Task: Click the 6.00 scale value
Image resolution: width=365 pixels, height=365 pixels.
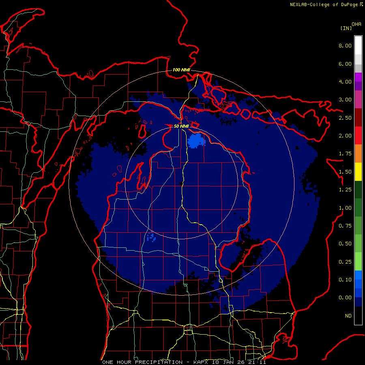Action: (345, 64)
